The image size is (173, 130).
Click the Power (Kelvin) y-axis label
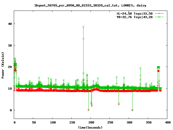coord(3,65)
